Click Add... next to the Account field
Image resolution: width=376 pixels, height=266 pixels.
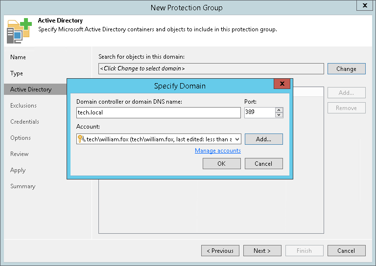[263, 139]
